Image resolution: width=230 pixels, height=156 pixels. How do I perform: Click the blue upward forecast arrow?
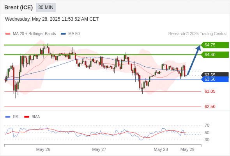point(194,60)
